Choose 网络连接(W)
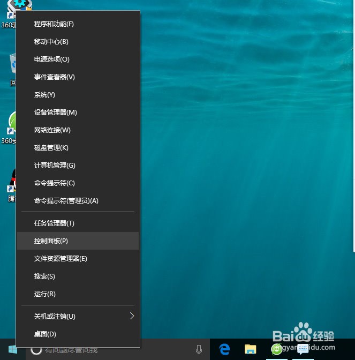Viewport: 355px width, 360px height. point(78,130)
